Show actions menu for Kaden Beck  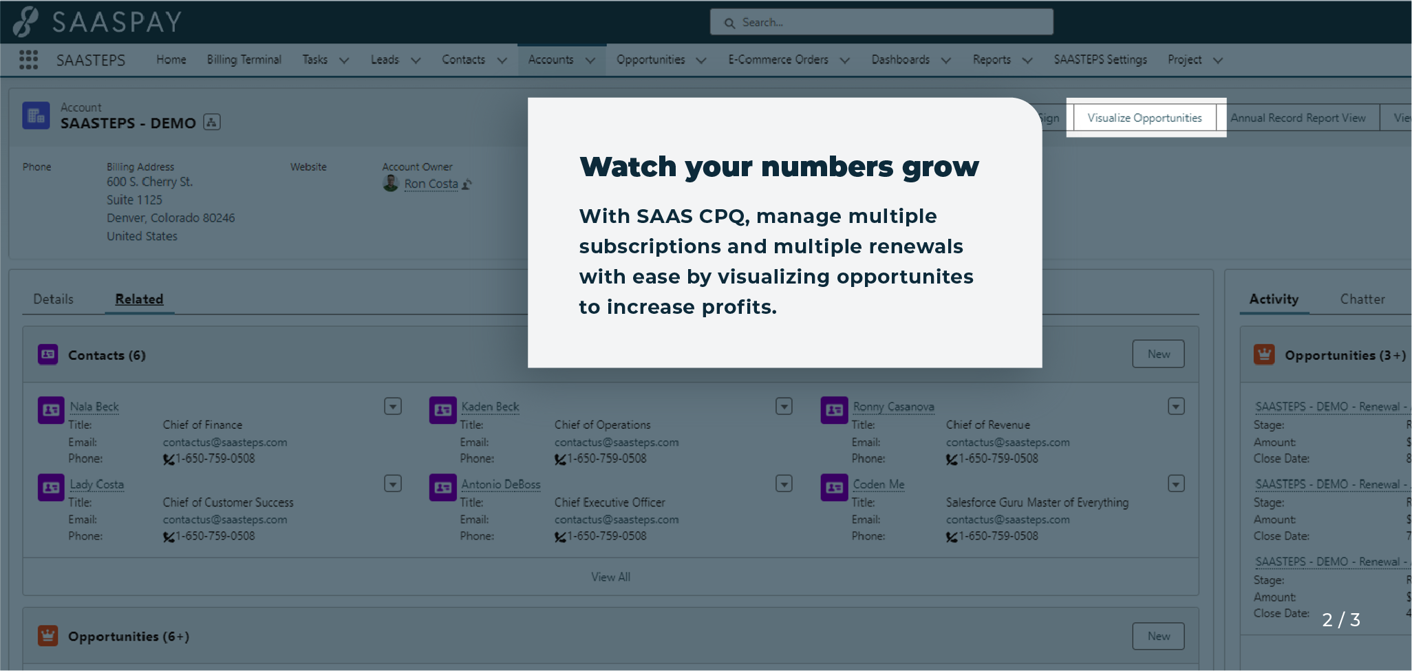pyautogui.click(x=784, y=406)
